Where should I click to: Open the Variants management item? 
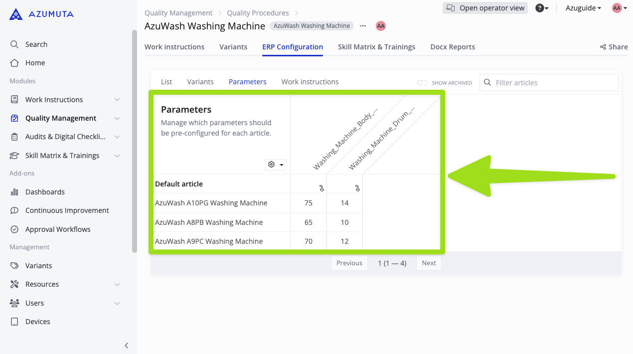tap(37, 265)
